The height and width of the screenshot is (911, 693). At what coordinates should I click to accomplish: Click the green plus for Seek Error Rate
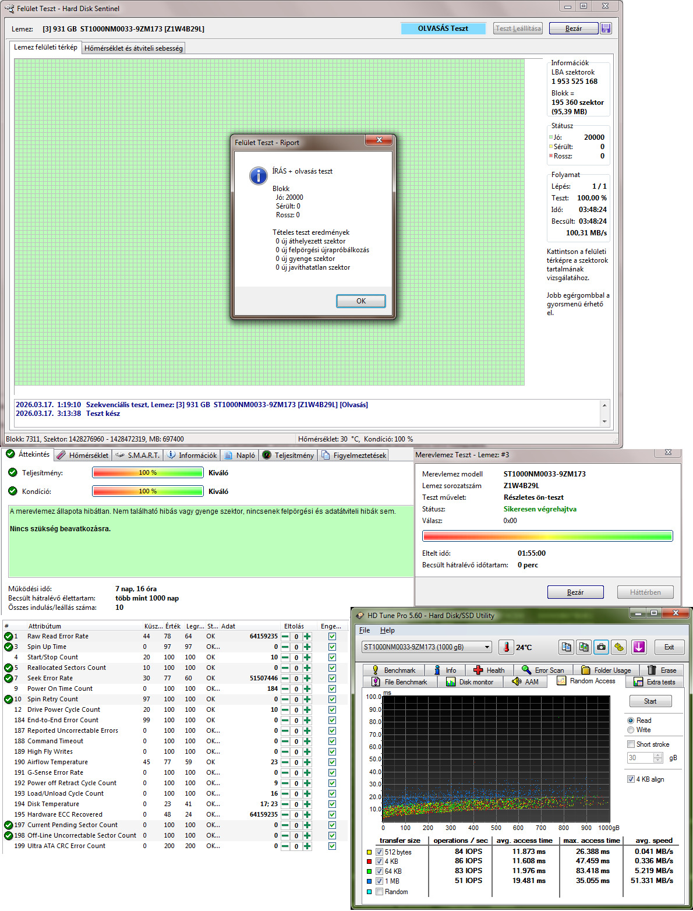pos(307,679)
